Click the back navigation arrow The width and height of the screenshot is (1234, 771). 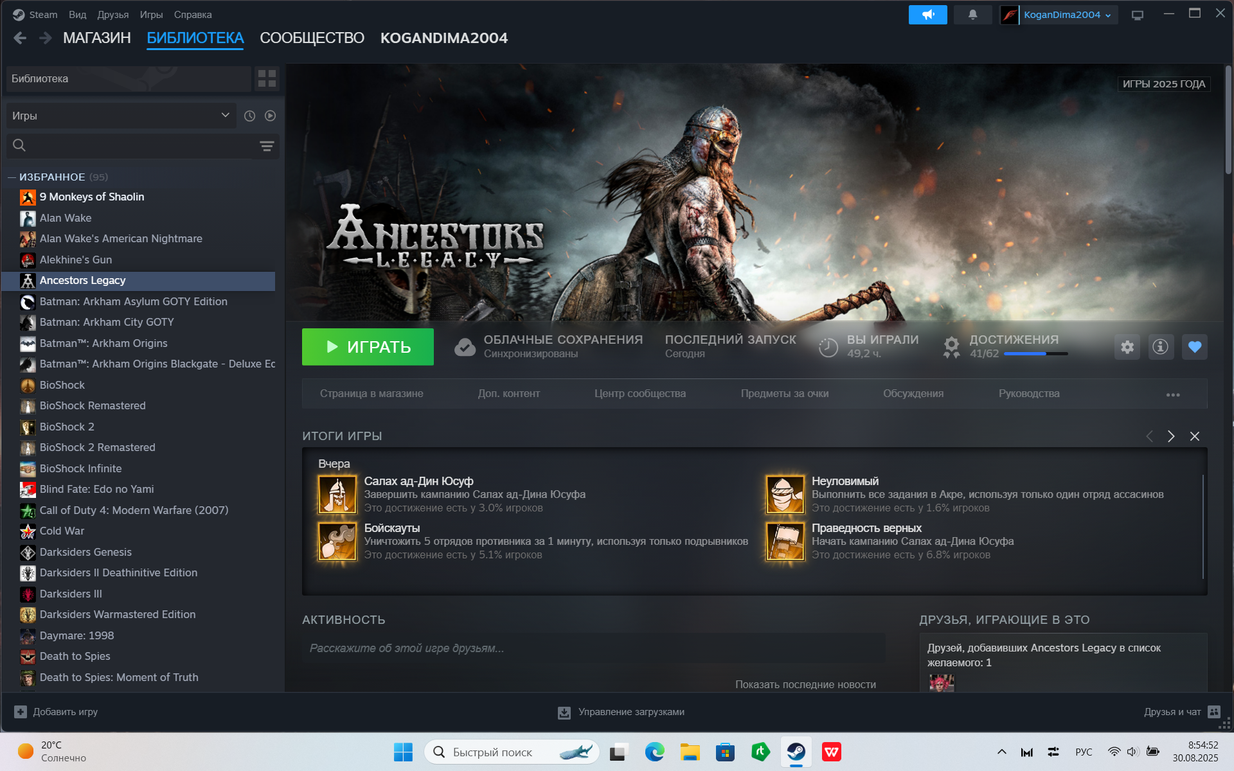[x=20, y=39]
